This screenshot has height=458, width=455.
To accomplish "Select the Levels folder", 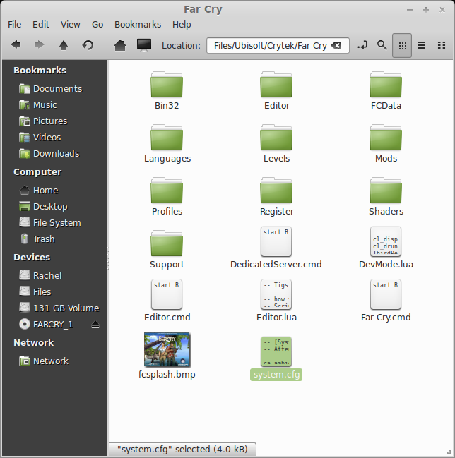I will [276, 143].
